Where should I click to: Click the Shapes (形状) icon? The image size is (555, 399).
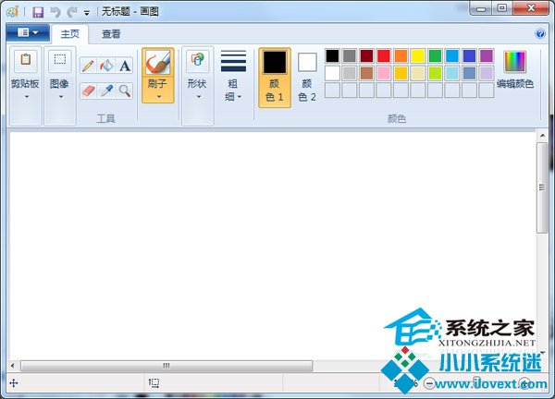coord(198,60)
